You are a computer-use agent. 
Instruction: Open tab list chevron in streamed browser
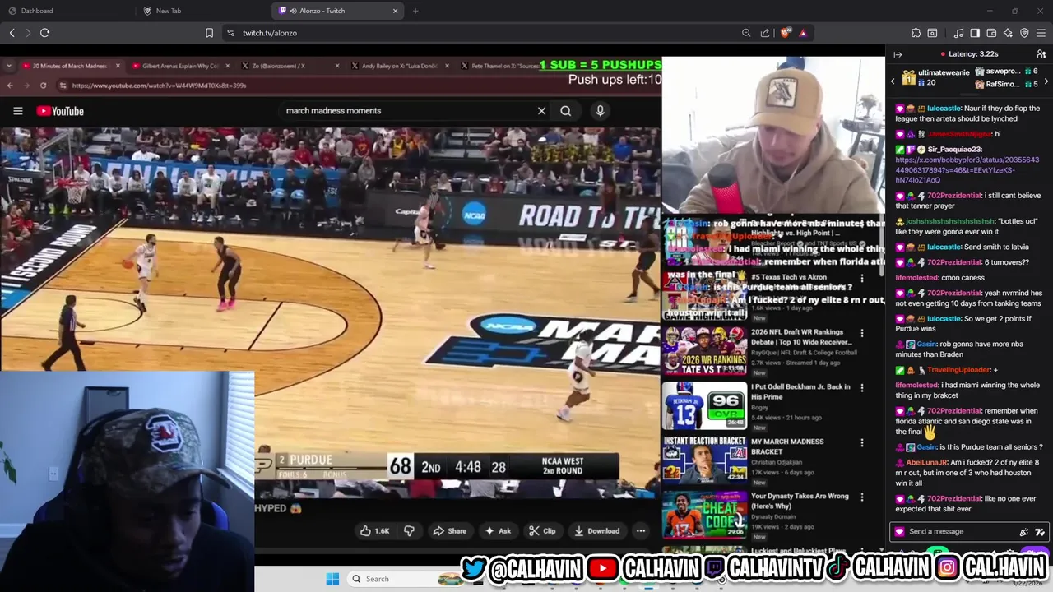tap(11, 66)
